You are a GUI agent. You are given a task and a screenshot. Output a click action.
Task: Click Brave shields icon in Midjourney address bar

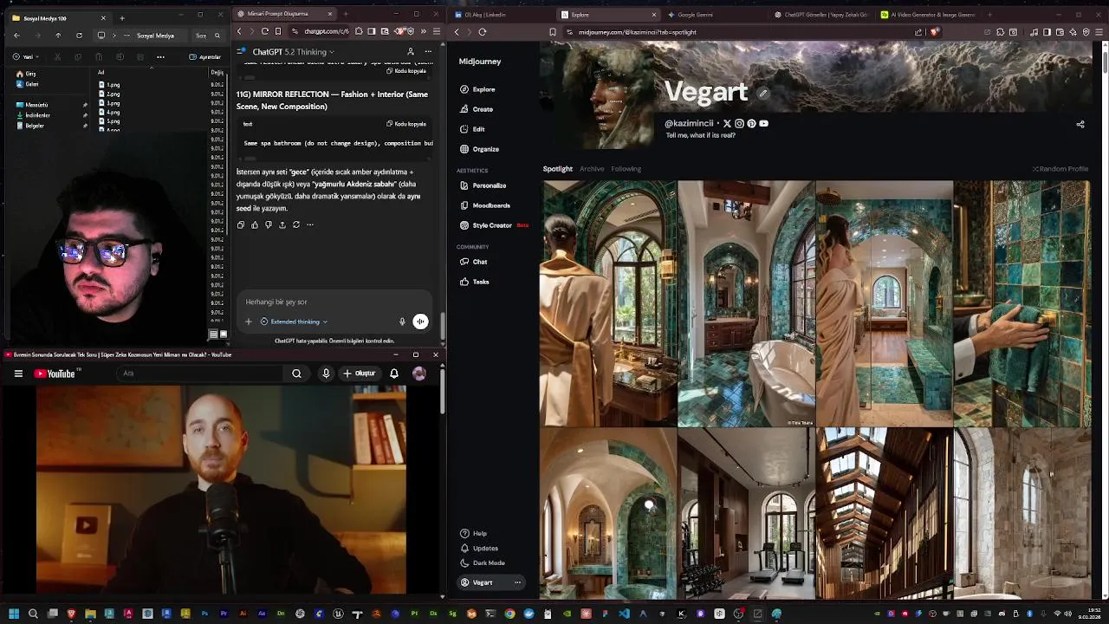tap(934, 32)
